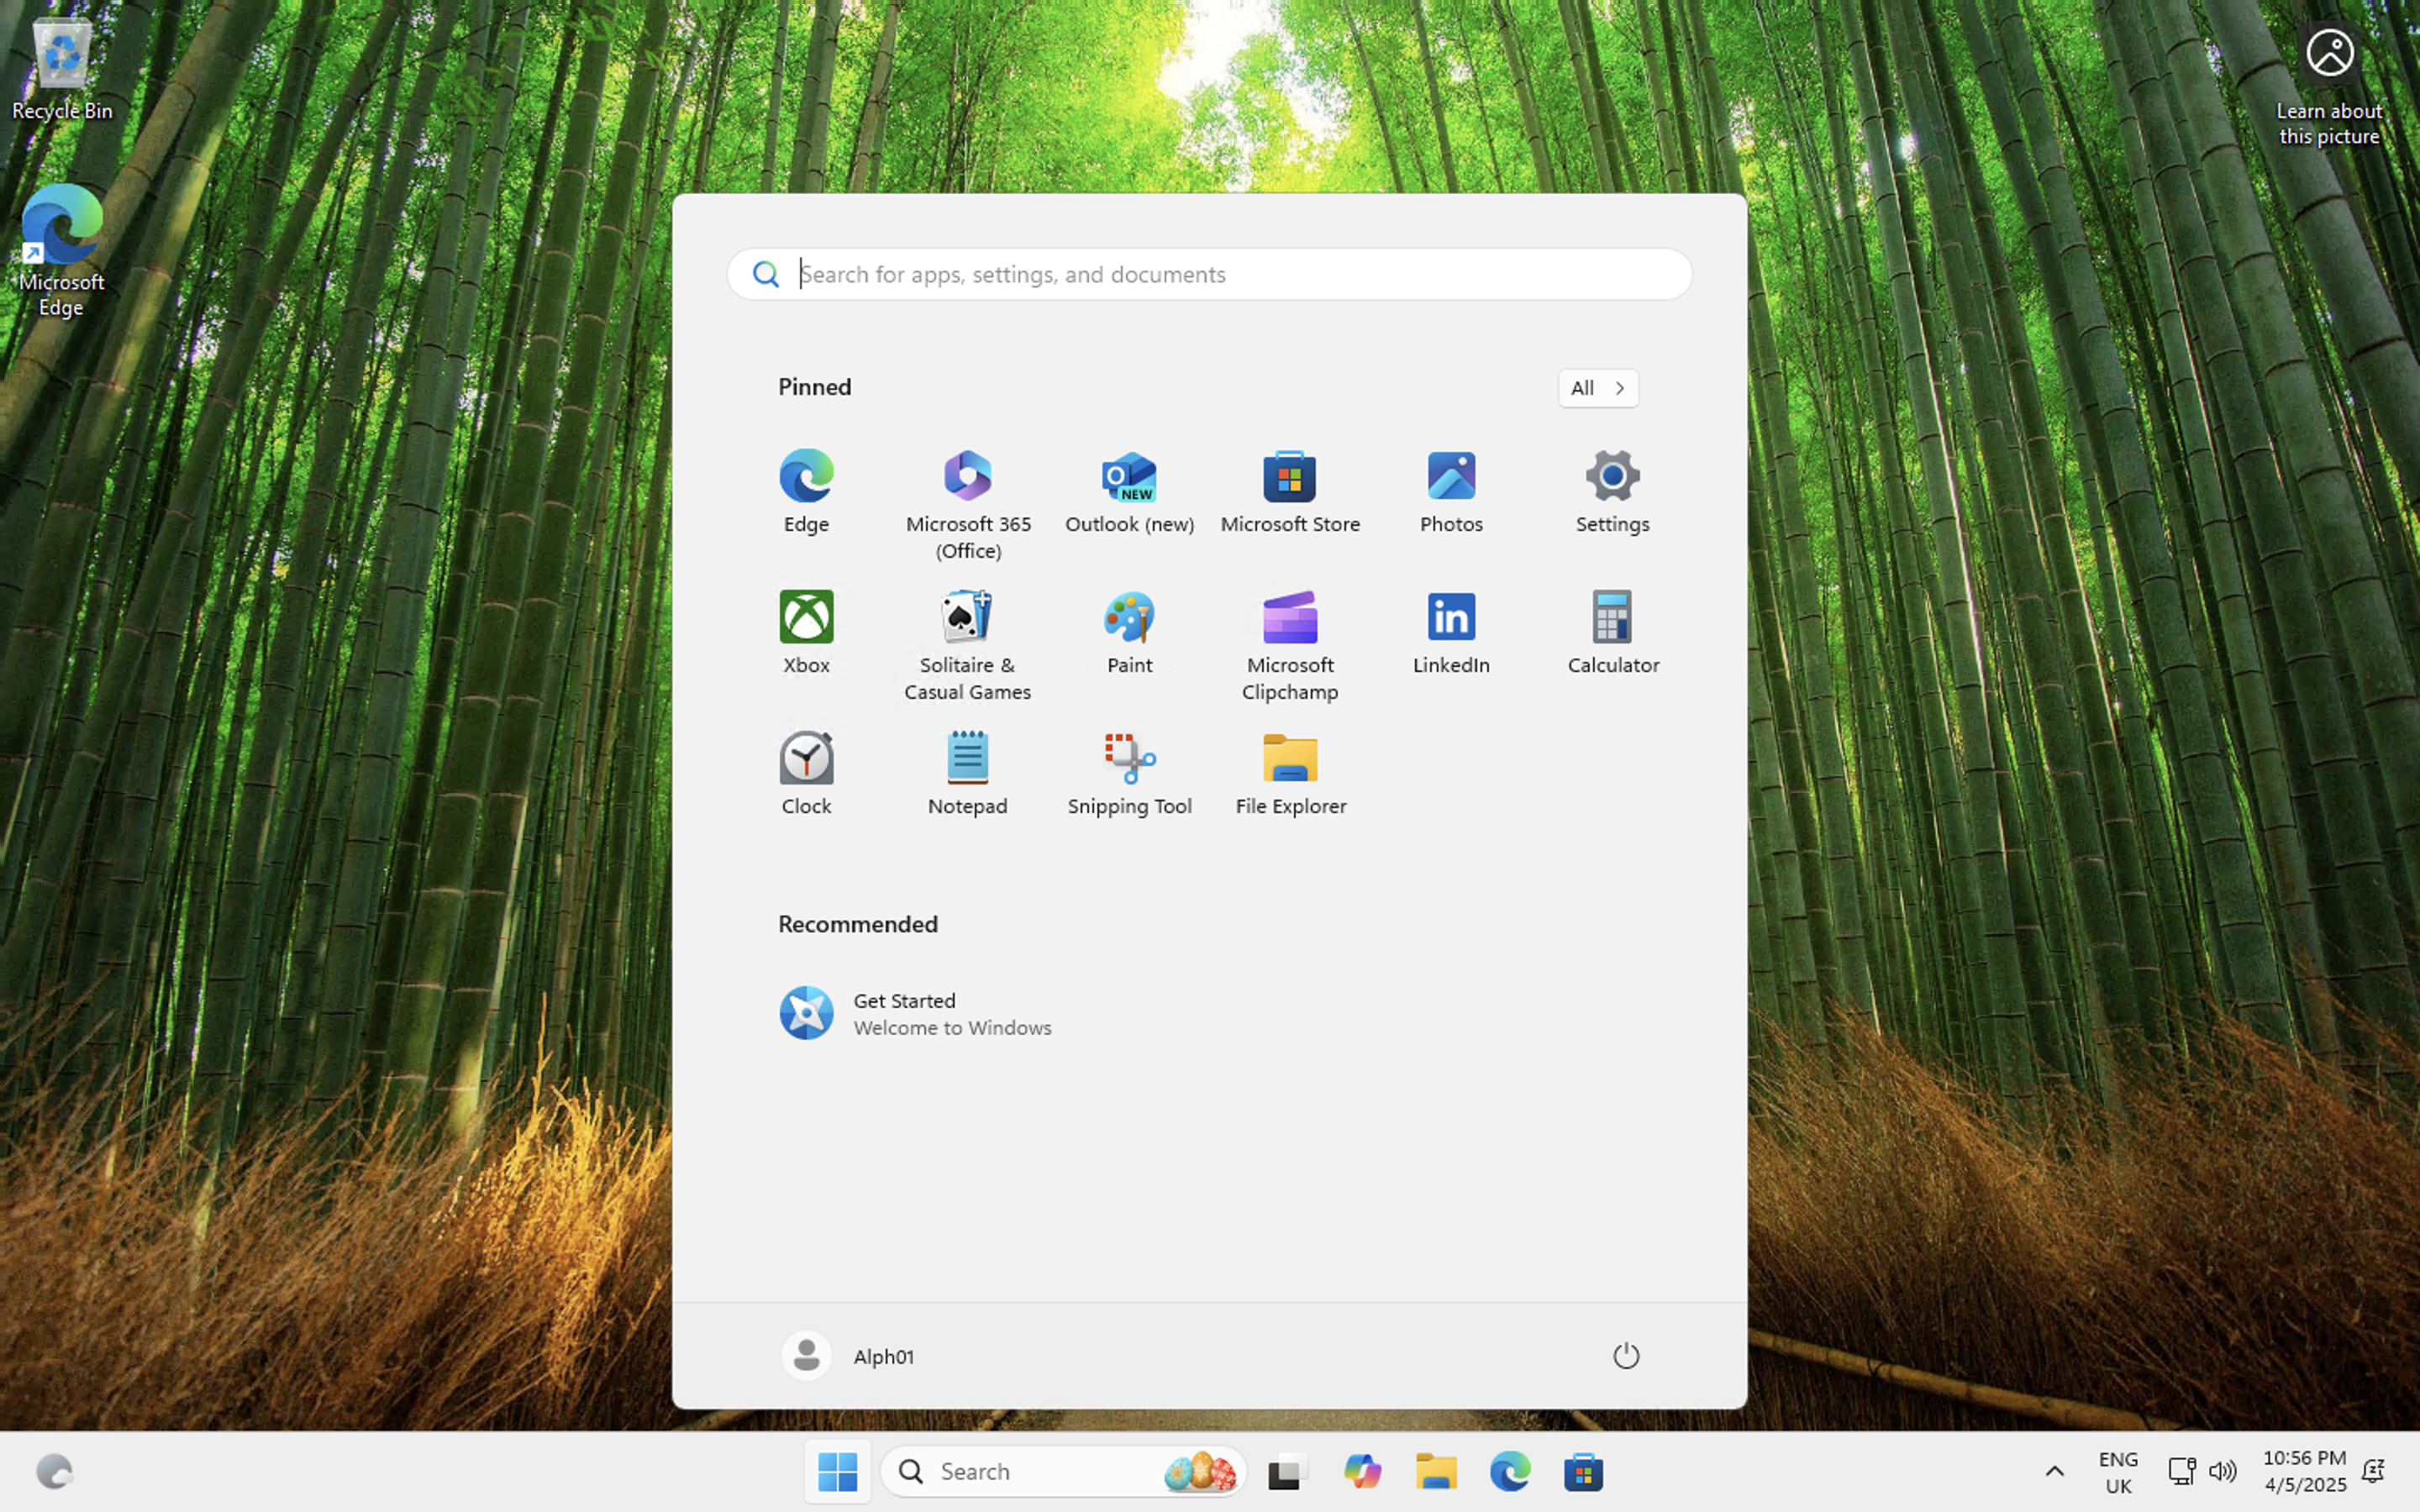Image resolution: width=2420 pixels, height=1512 pixels.
Task: Open the volume tray icon
Action: [2223, 1471]
